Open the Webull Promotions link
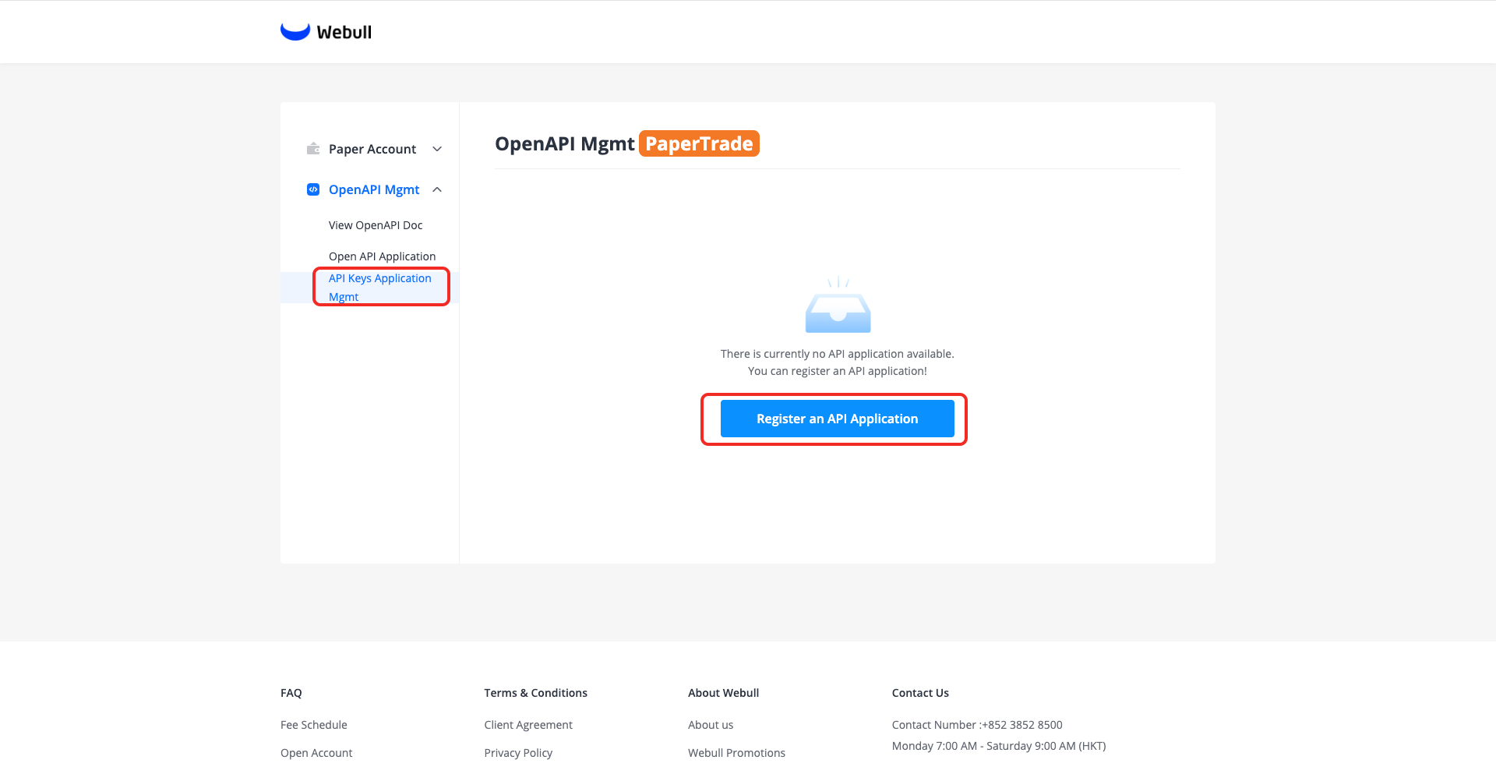This screenshot has height=774, width=1496. click(736, 753)
